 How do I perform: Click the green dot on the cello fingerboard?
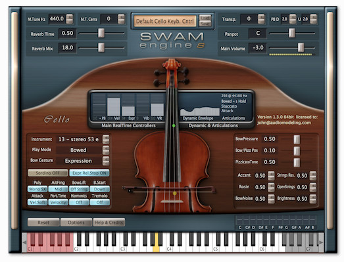[x=174, y=125]
